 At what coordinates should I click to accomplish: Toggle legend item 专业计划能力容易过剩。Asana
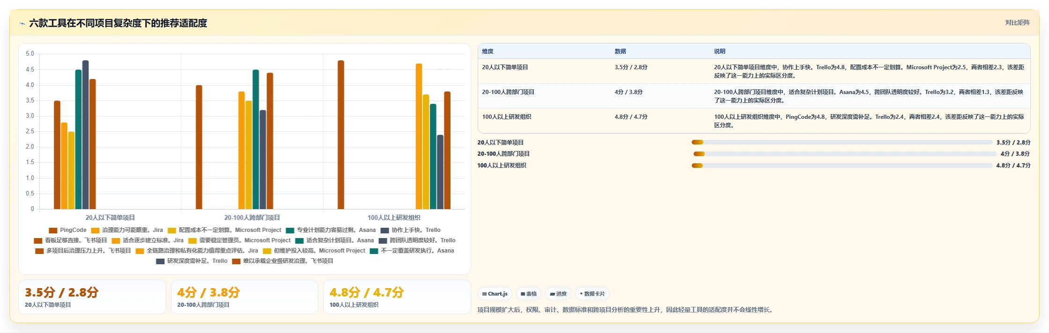point(331,230)
